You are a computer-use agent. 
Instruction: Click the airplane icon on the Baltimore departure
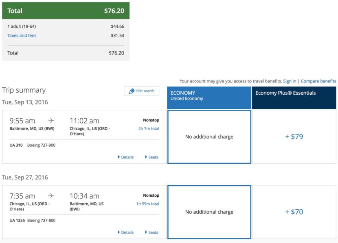click(51, 120)
